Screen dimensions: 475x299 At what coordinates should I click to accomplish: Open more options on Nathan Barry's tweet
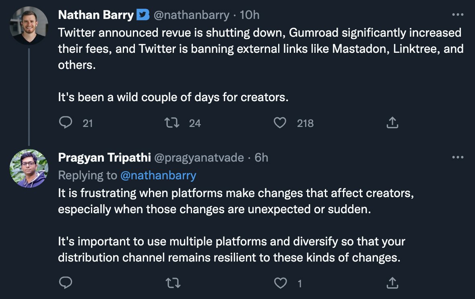(457, 14)
